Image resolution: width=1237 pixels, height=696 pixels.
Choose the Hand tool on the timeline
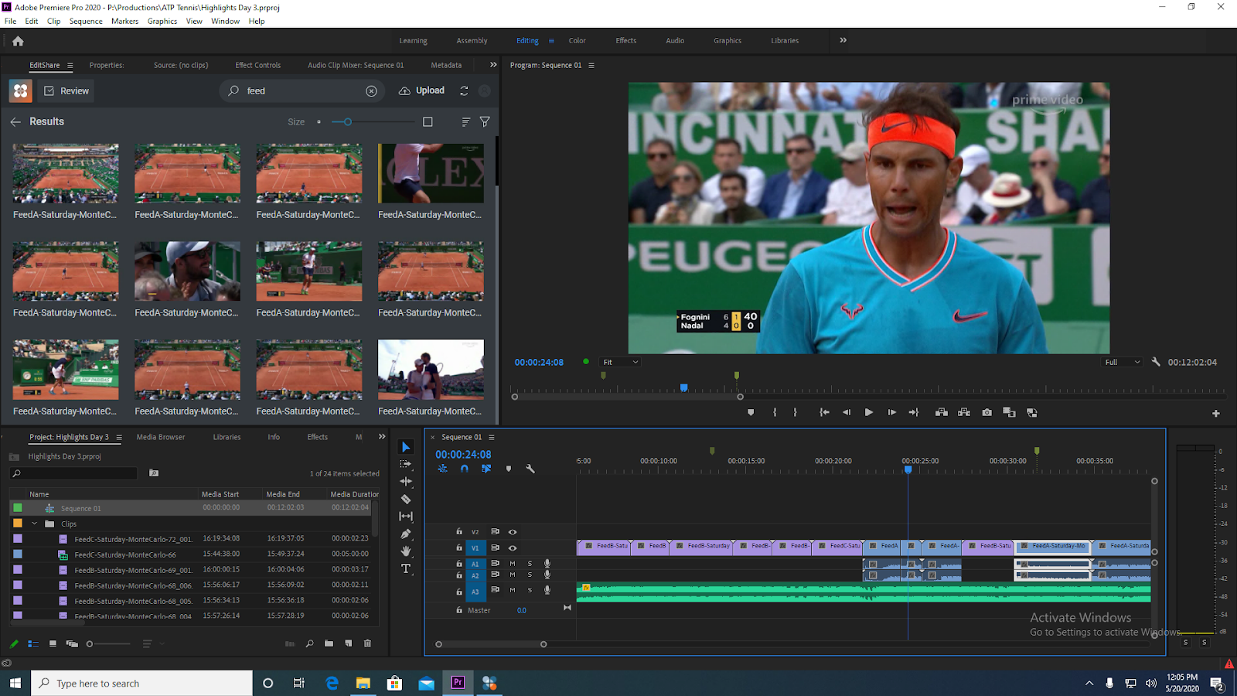pos(406,551)
